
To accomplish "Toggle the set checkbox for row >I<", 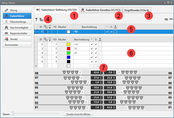I will pyautogui.click(x=100, y=44).
